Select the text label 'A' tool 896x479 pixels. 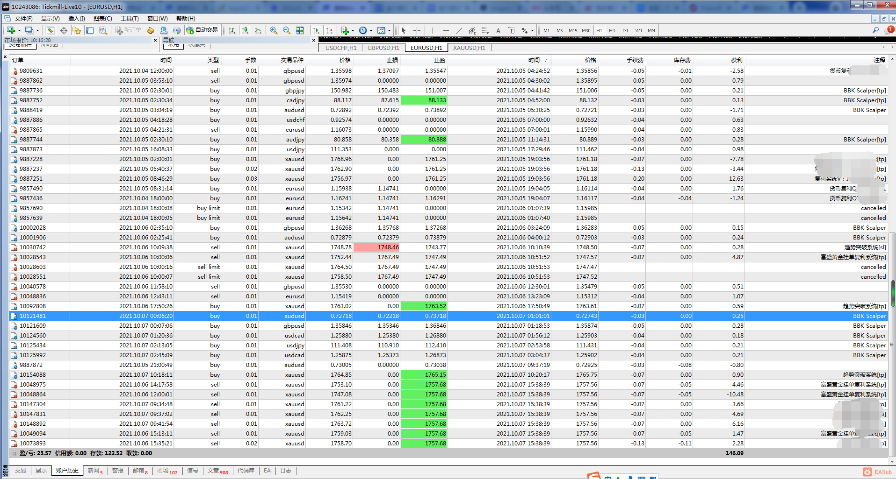point(498,30)
